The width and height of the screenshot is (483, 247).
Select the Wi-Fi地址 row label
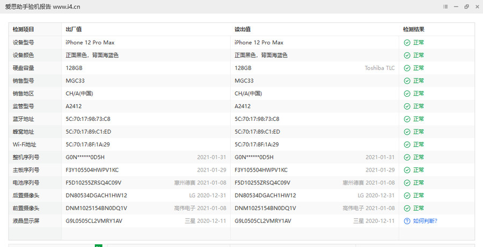24,144
